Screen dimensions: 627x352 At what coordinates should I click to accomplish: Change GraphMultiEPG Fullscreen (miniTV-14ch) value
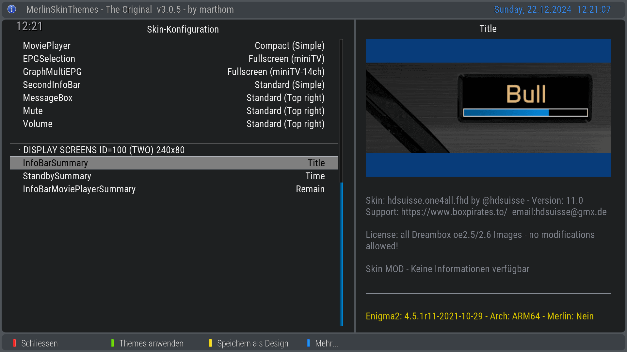coord(276,72)
